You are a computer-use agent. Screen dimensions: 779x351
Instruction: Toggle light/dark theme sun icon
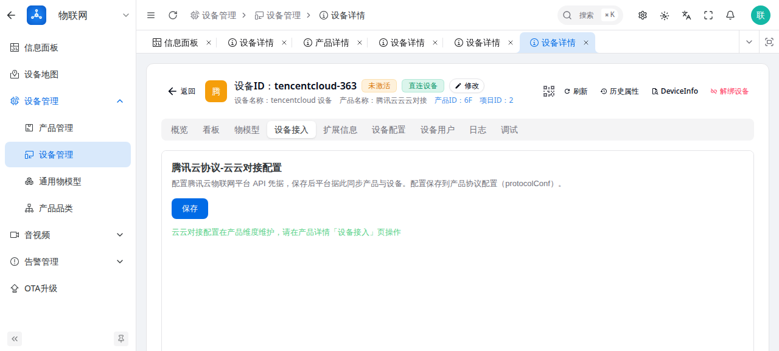665,15
